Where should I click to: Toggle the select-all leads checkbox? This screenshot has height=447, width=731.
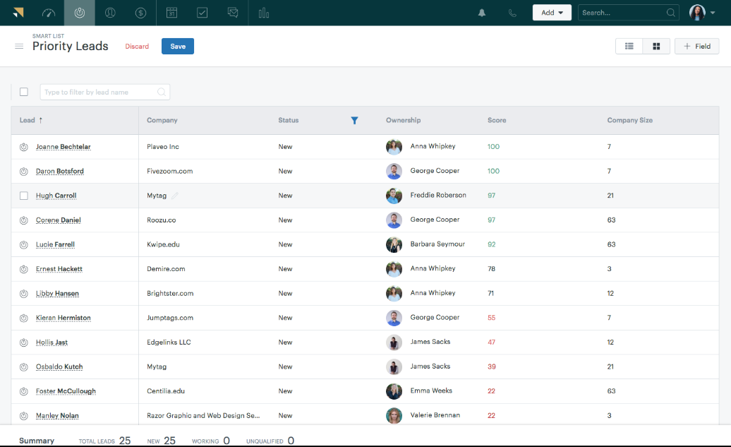(x=23, y=92)
